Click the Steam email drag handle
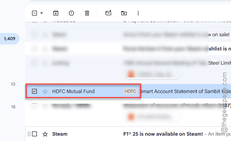Image resolution: width=231 pixels, height=141 pixels. click(x=29, y=134)
